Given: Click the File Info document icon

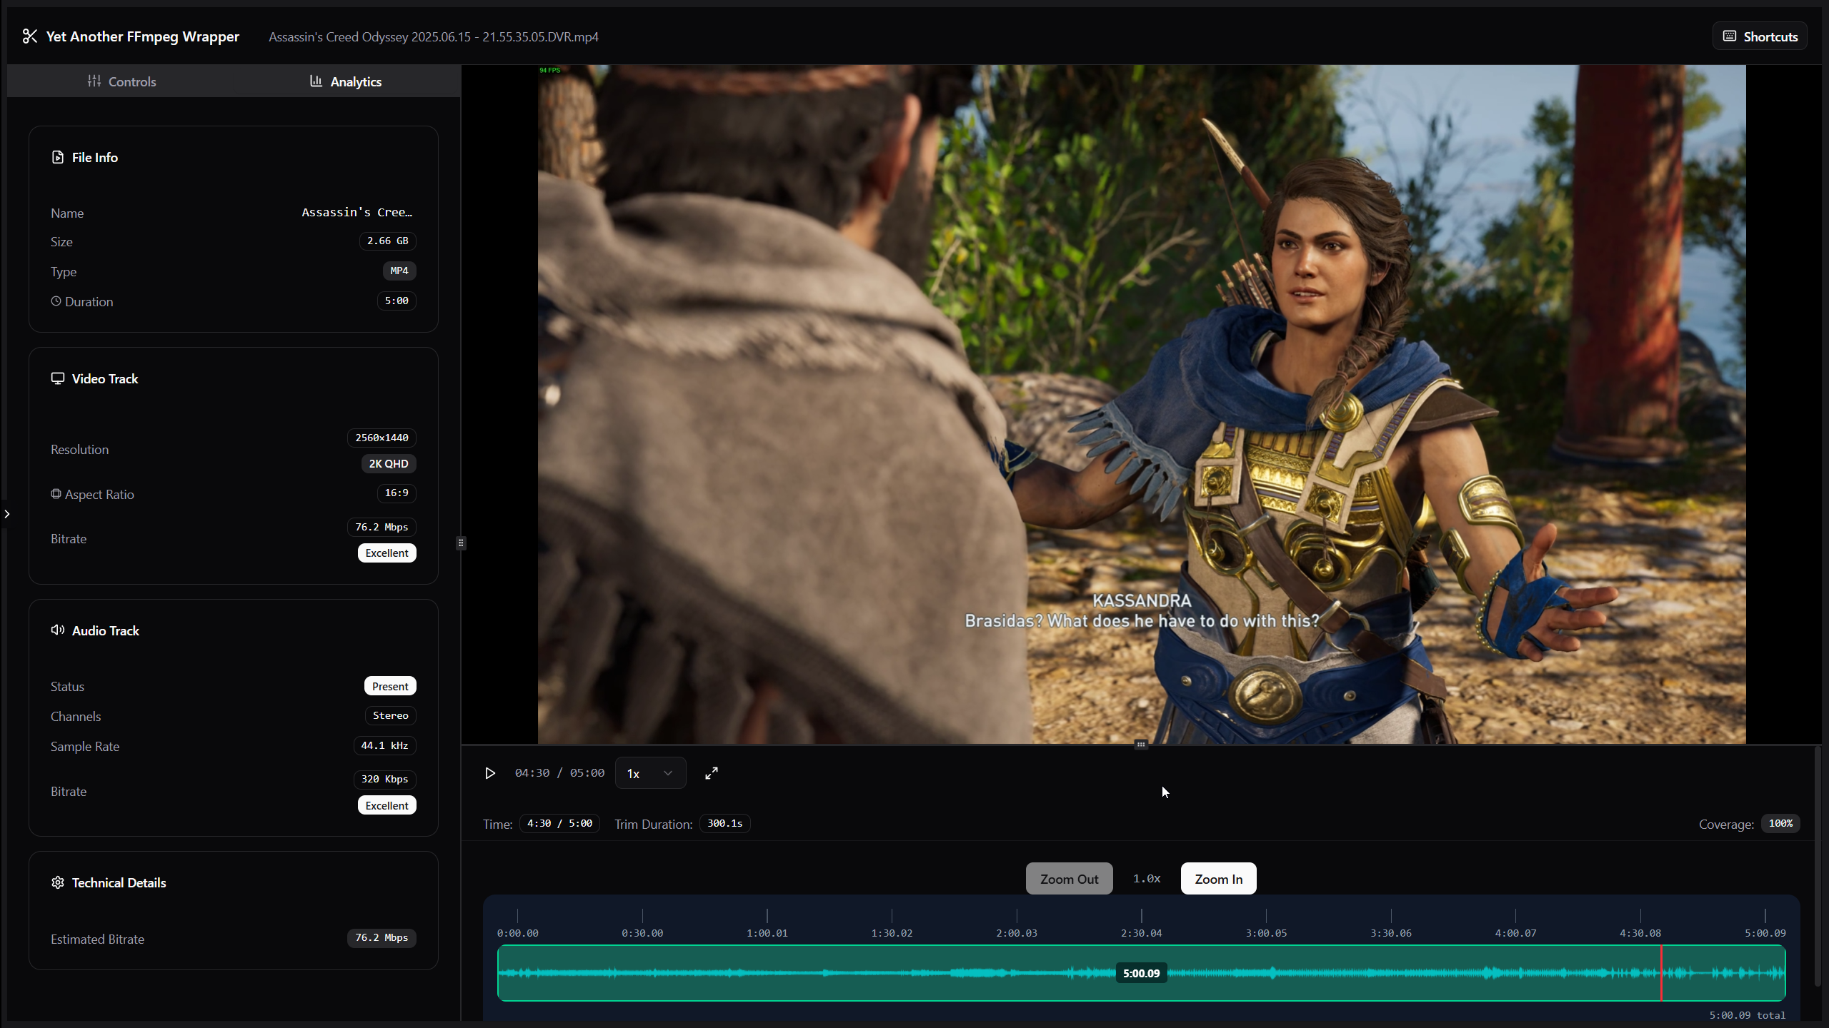Looking at the screenshot, I should click(58, 157).
